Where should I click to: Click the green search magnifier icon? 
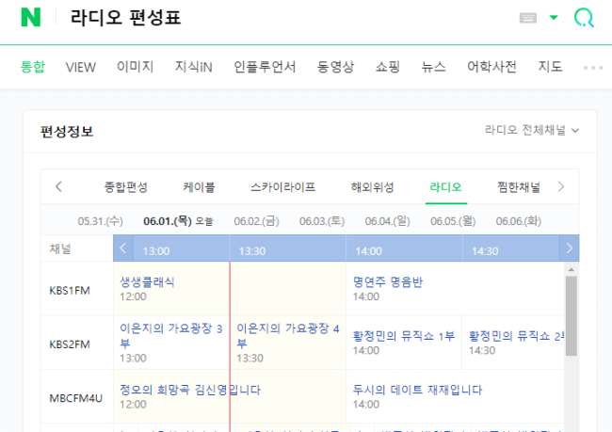click(x=584, y=18)
